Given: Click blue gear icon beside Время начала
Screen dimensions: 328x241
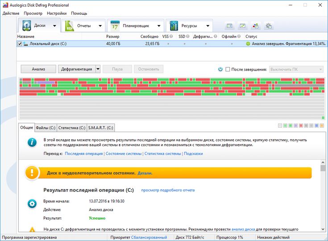Looking at the screenshot, I should pos(32,204).
